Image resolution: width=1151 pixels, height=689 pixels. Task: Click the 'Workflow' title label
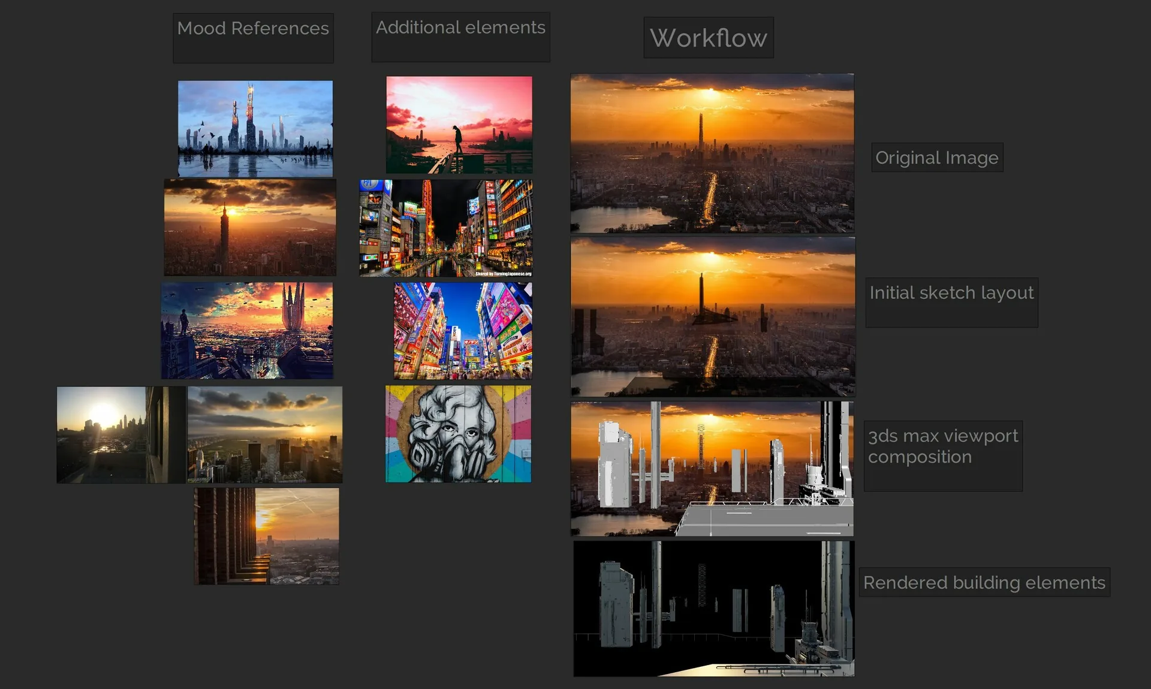(709, 38)
